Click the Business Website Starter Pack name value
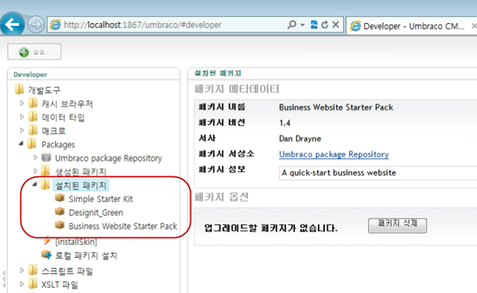 click(x=336, y=108)
